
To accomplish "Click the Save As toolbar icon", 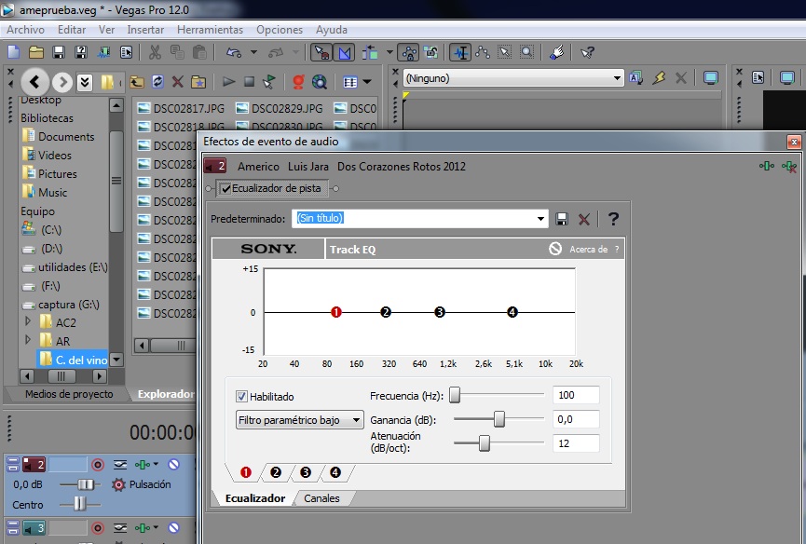I will [81, 52].
